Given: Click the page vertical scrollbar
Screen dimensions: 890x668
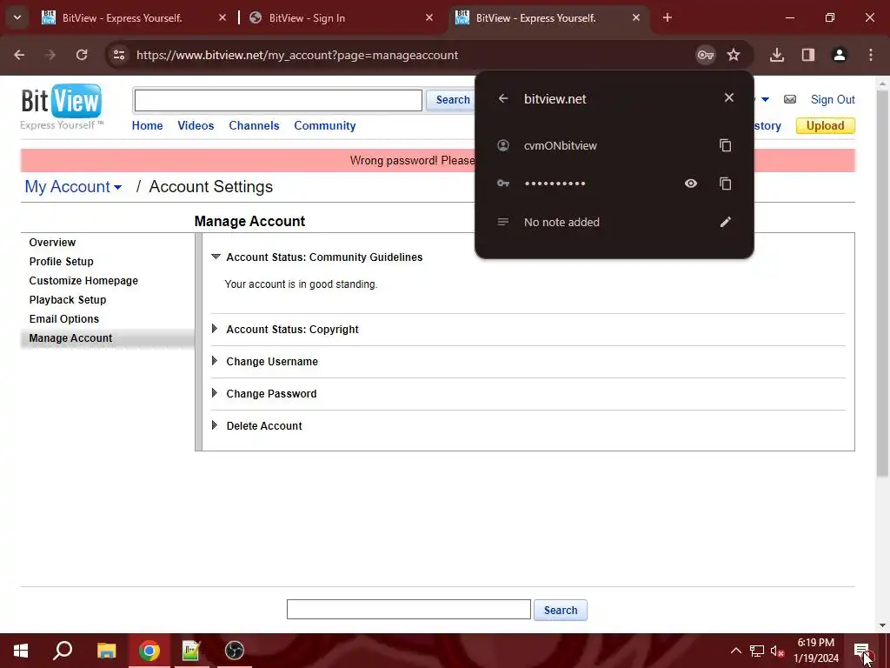Looking at the screenshot, I should pos(882,284).
